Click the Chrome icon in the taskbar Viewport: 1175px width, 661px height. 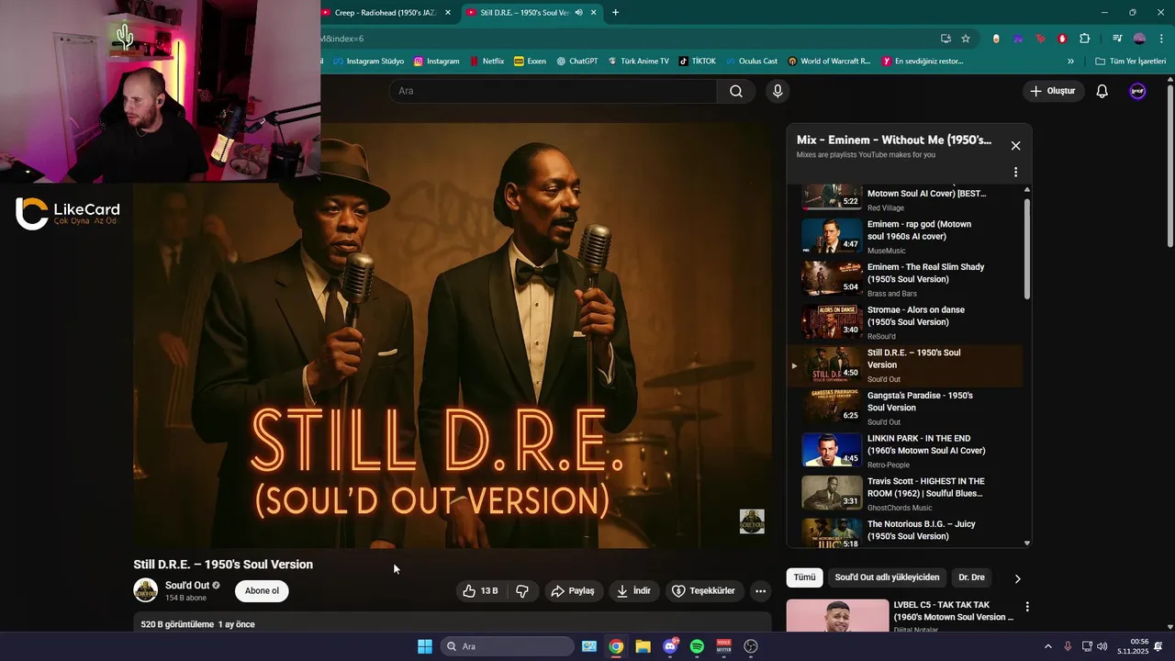coord(616,646)
